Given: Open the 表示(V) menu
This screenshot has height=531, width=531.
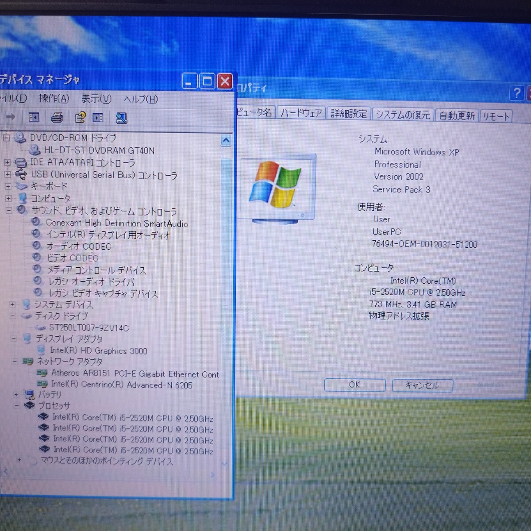Looking at the screenshot, I should click(96, 99).
